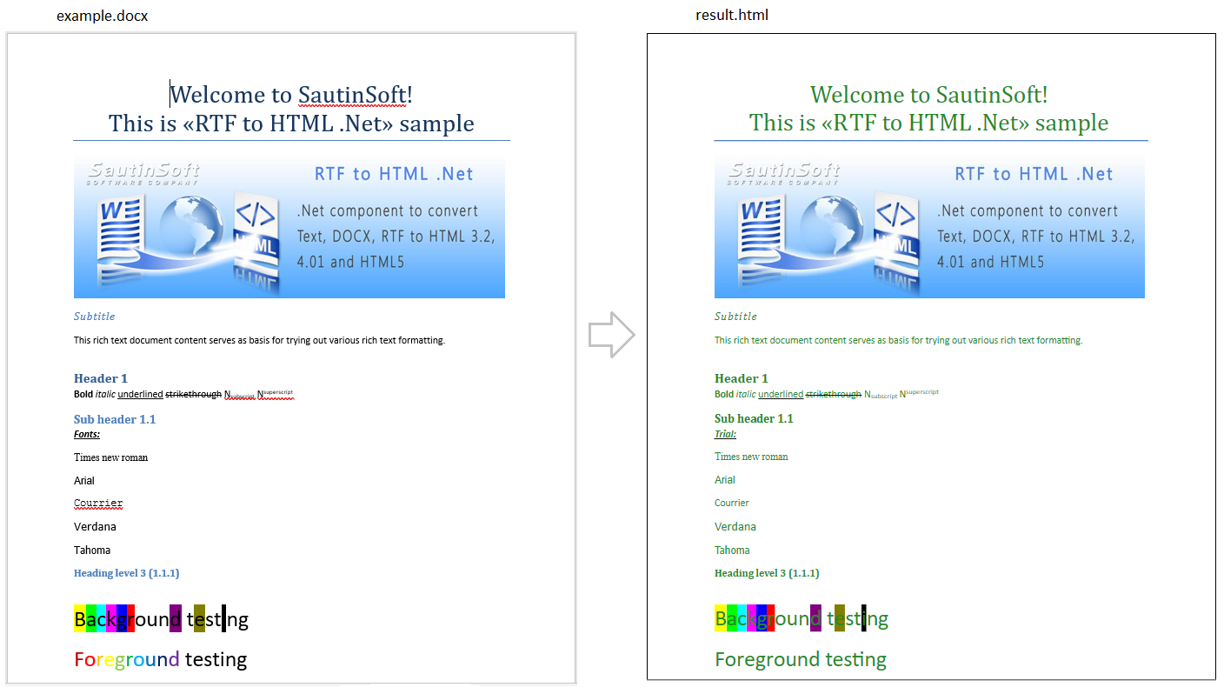Click 'RTF to HTML .Net' banner heading in example.docx
The height and width of the screenshot is (694, 1224).
394,174
